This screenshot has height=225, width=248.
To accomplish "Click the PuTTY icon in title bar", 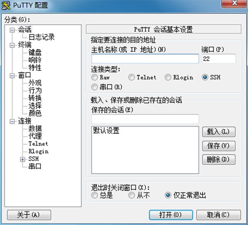I will click(6, 5).
